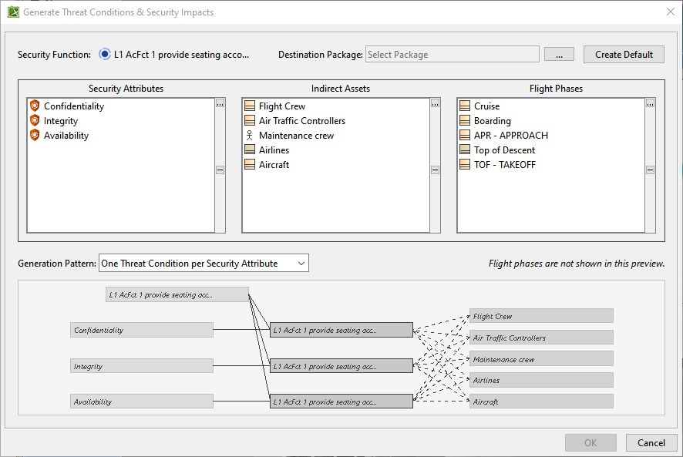Select Air Traffic Controllers in Indirect Assets
The image size is (683, 457).
click(302, 121)
